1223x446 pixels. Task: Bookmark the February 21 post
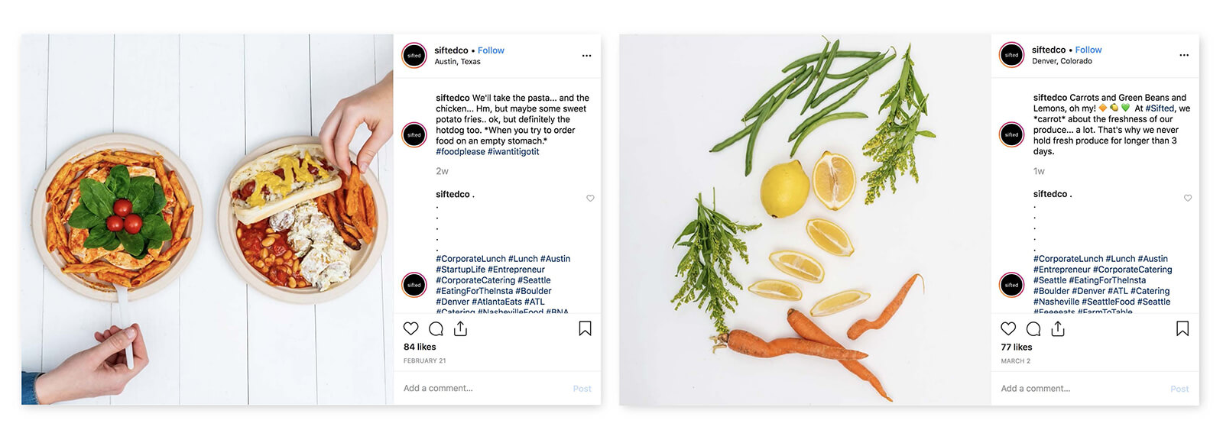tap(585, 328)
